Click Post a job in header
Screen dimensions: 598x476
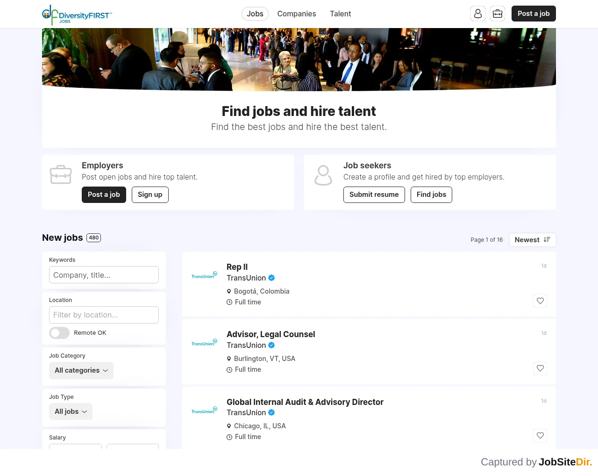534,14
